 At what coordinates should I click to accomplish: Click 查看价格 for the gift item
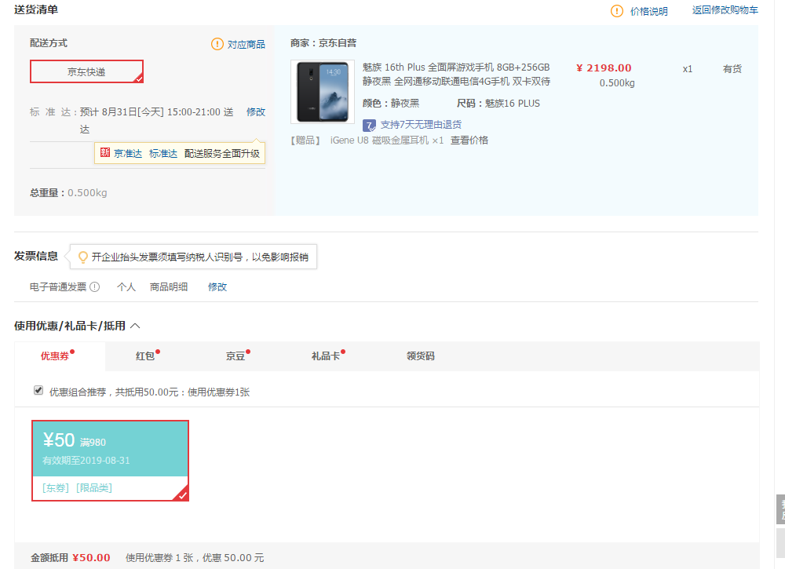pyautogui.click(x=469, y=140)
